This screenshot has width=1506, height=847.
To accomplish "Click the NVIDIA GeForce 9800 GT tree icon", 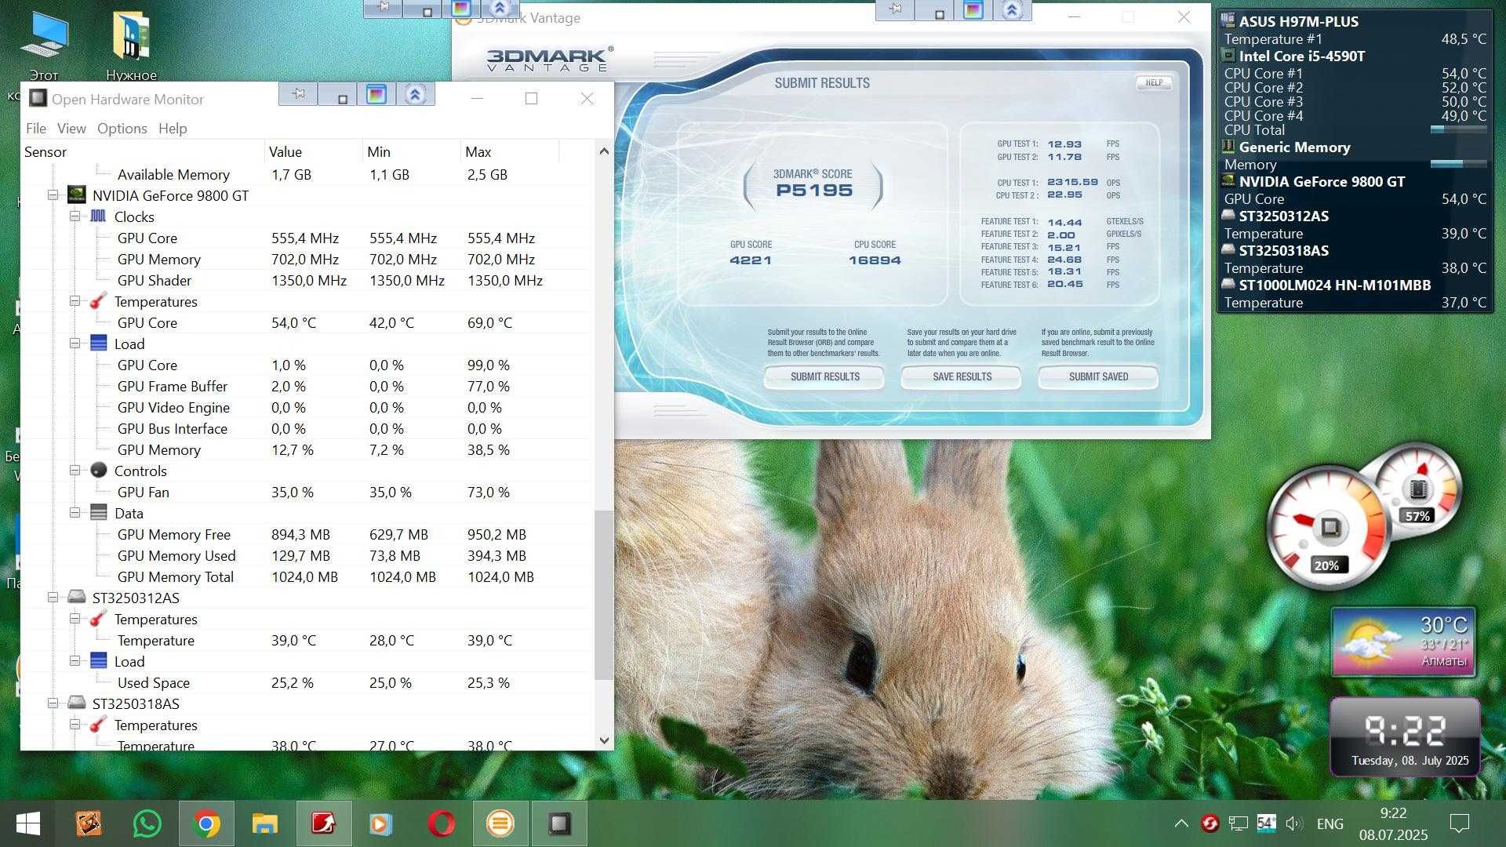I will coord(77,194).
